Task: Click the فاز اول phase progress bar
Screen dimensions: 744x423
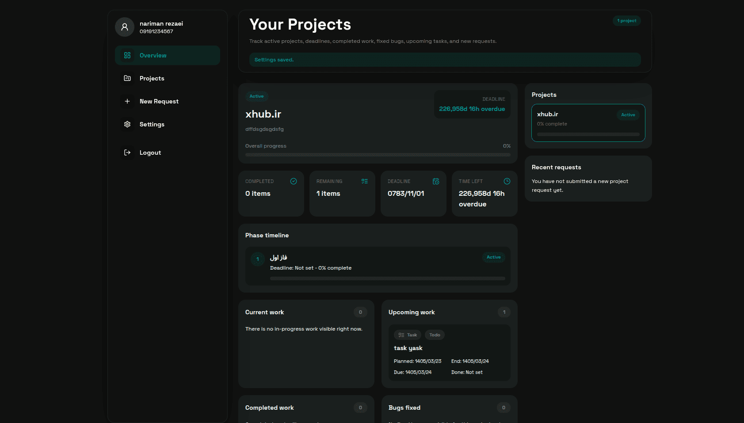Action: click(388, 278)
